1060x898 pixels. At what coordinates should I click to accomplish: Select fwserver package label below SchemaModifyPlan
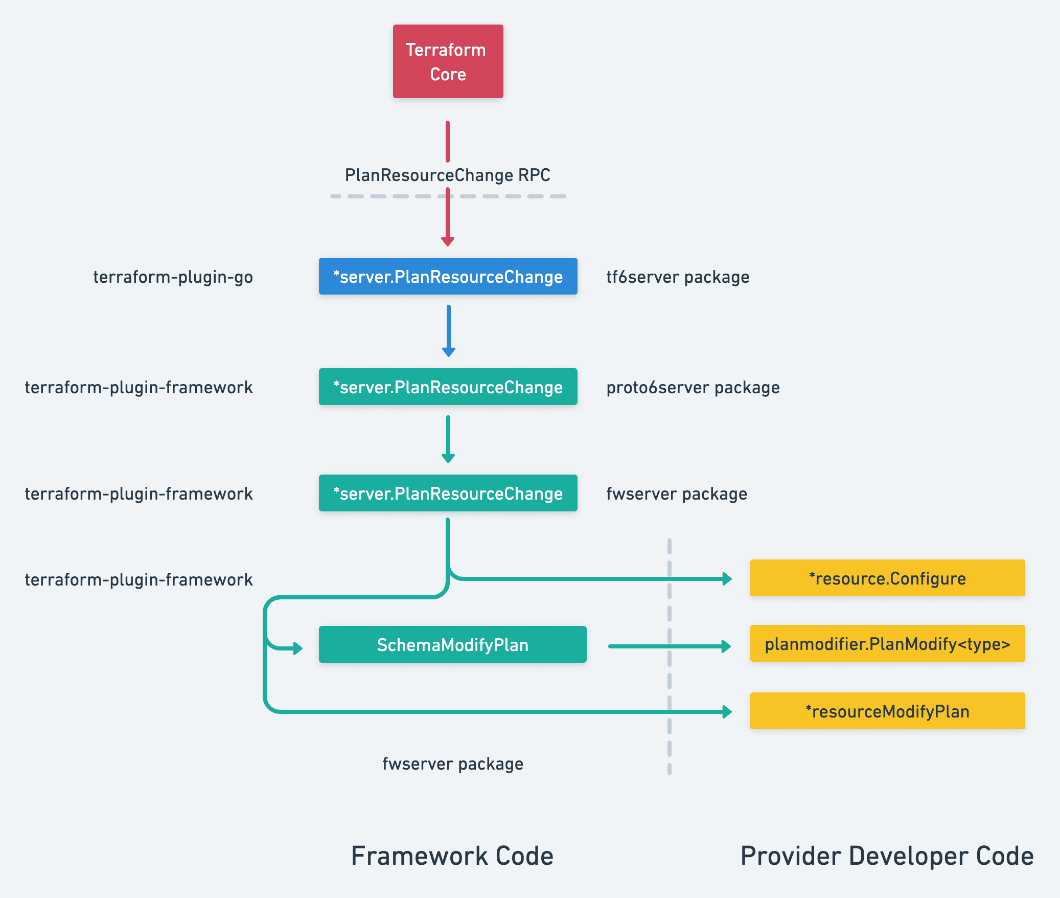pos(453,764)
